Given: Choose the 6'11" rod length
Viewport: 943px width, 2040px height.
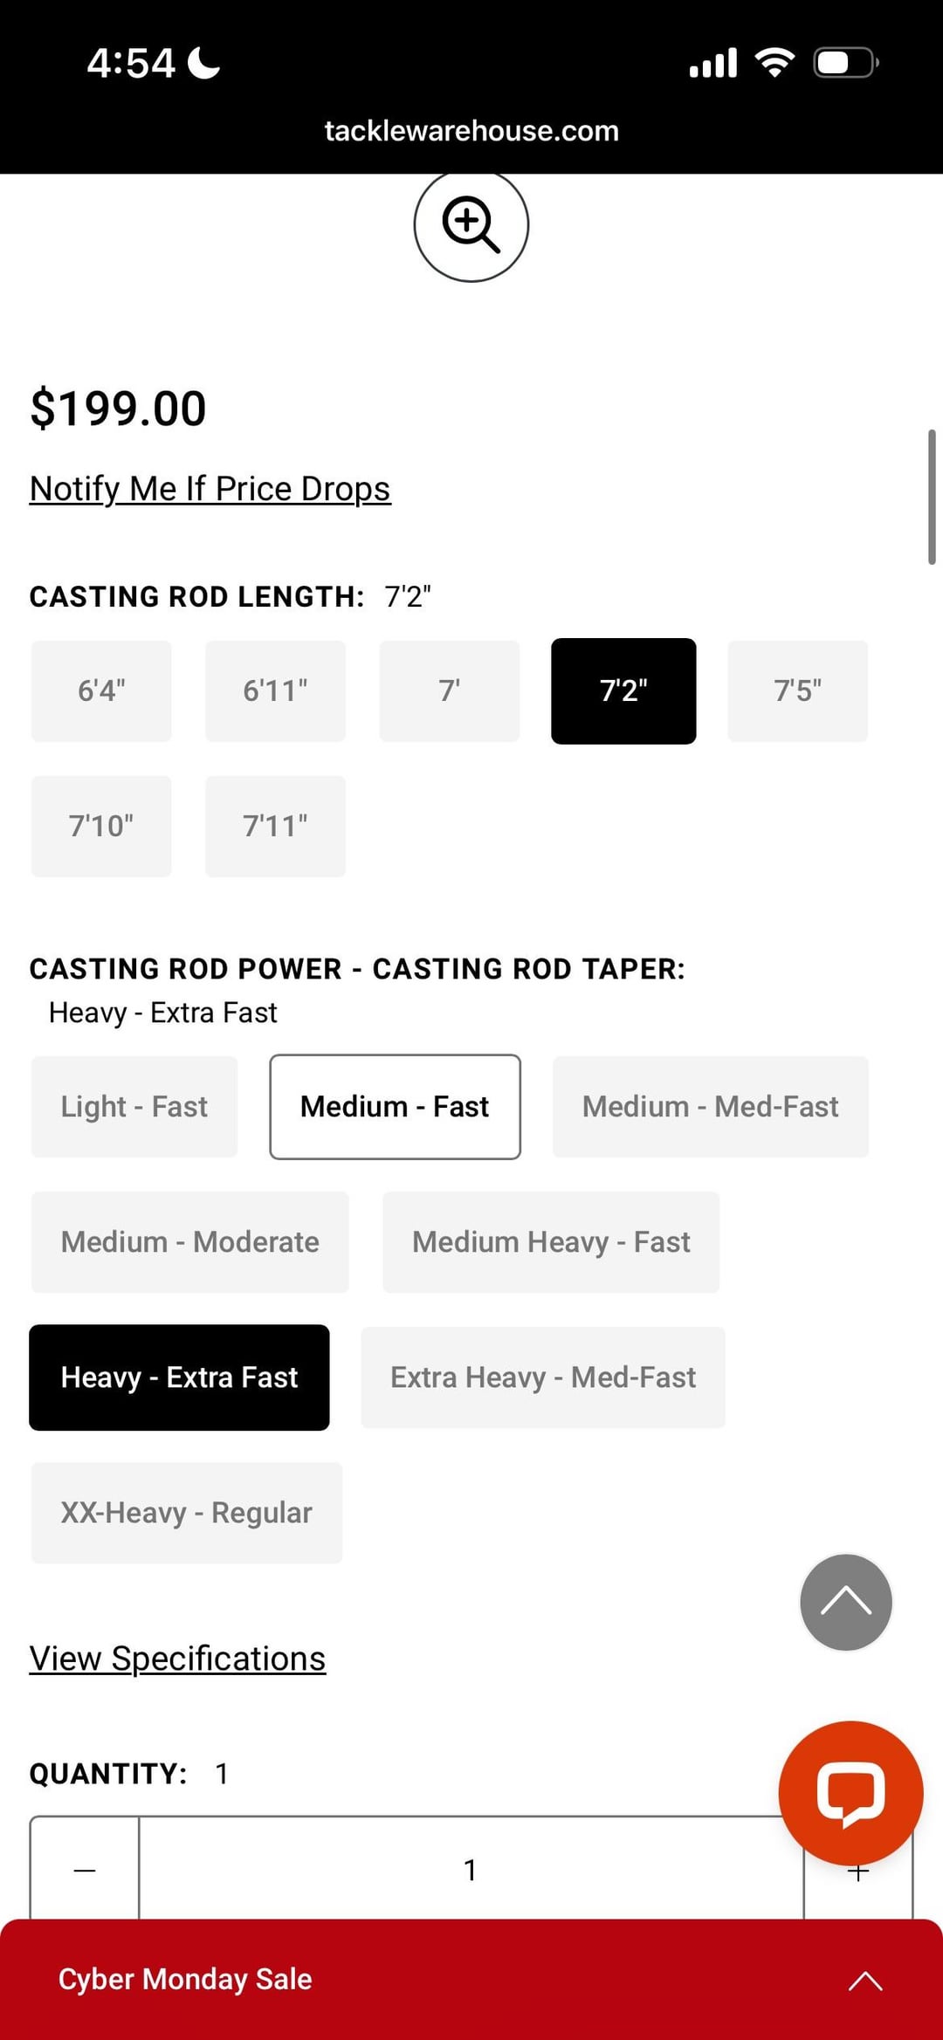Looking at the screenshot, I should [x=275, y=690].
